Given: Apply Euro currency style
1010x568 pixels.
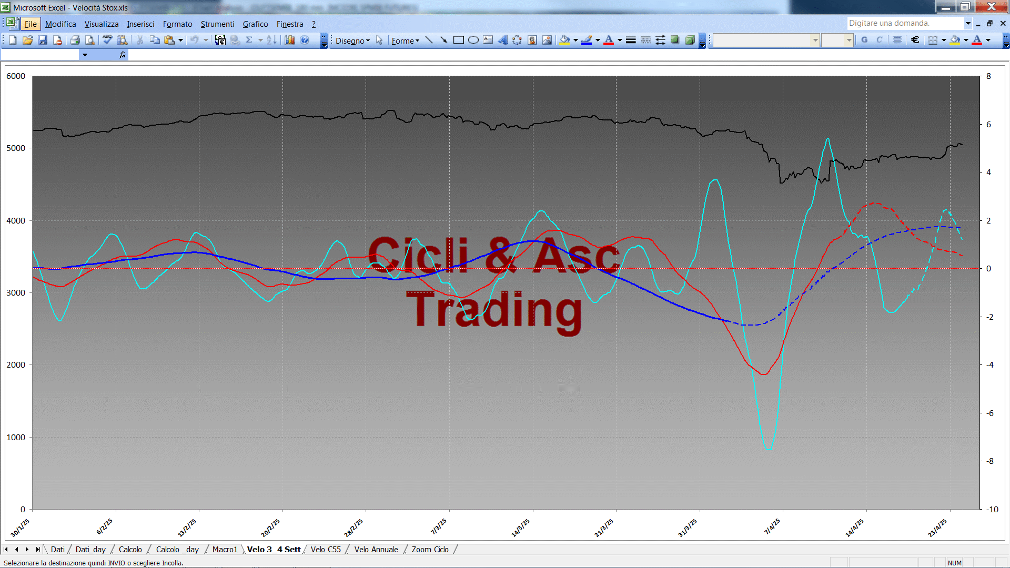Looking at the screenshot, I should point(915,40).
